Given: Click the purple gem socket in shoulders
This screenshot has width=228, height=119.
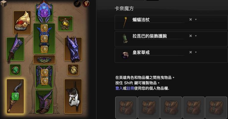Looking at the screenshot, I should click(44, 12).
